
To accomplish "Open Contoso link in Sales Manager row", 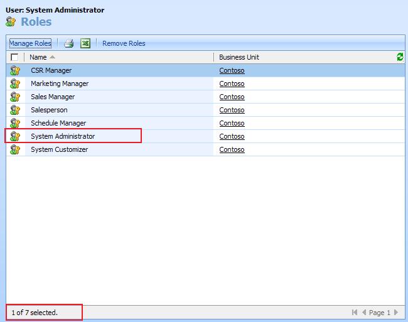I will tap(232, 97).
